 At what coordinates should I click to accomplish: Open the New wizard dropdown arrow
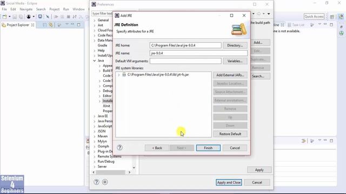(x=9, y=17)
